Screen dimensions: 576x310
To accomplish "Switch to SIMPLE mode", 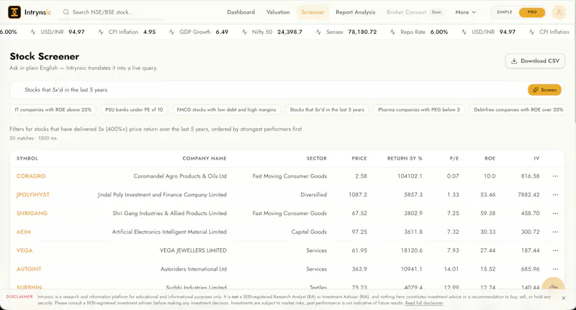I will pyautogui.click(x=505, y=12).
